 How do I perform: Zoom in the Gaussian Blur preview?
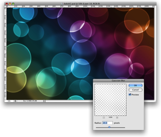pos(117,118)
